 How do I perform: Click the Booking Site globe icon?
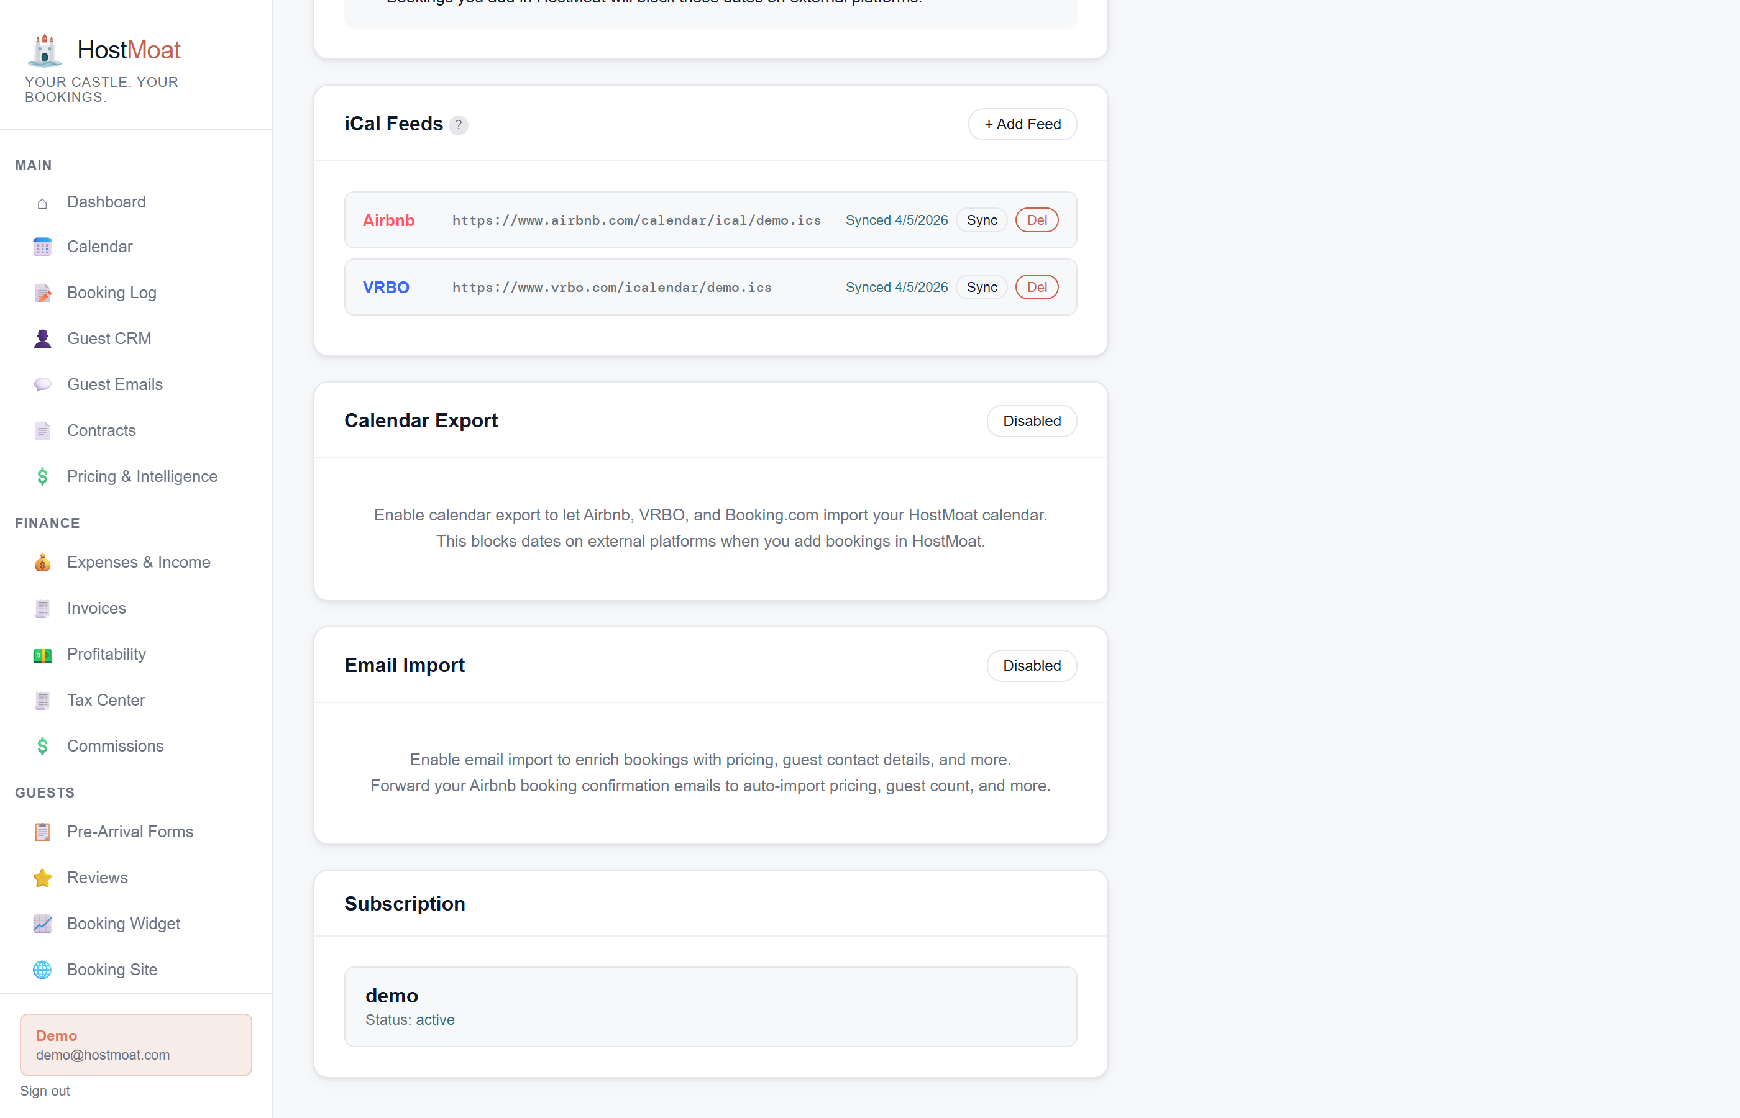point(42,970)
